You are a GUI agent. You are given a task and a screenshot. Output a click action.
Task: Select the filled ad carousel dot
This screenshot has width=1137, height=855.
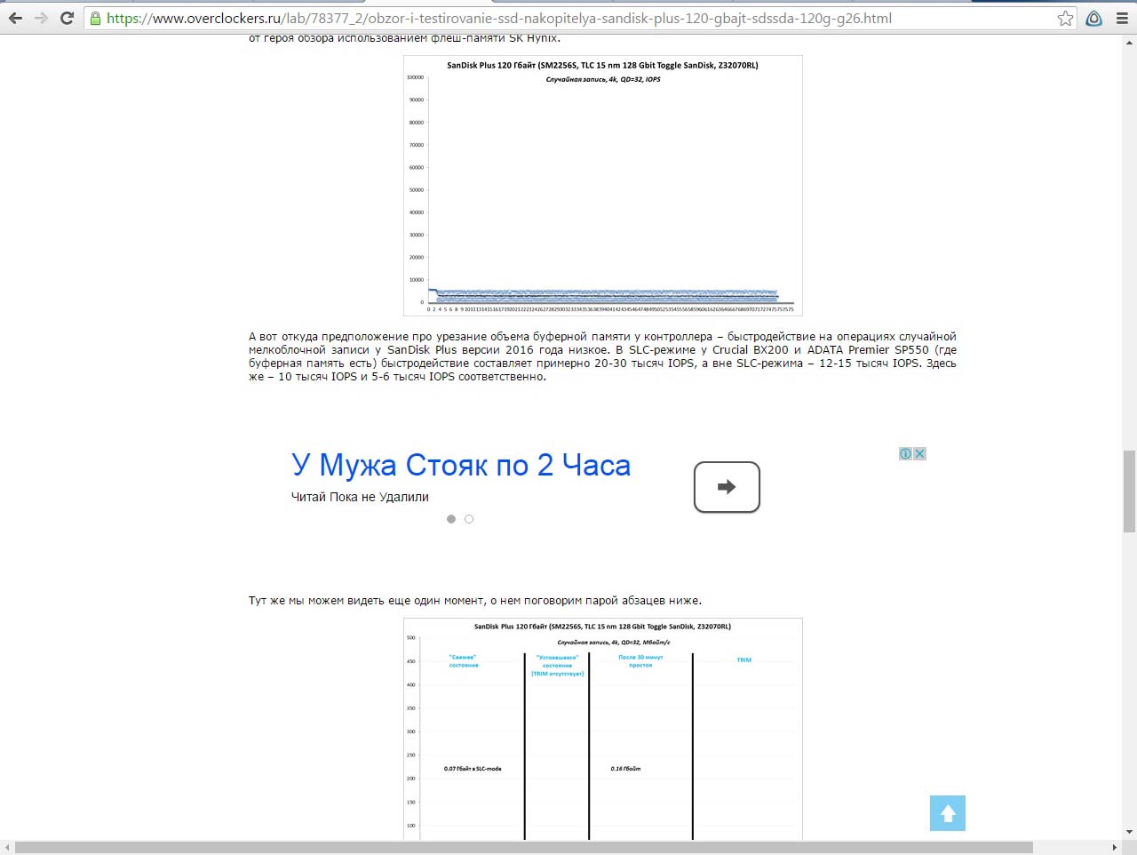pyautogui.click(x=451, y=519)
